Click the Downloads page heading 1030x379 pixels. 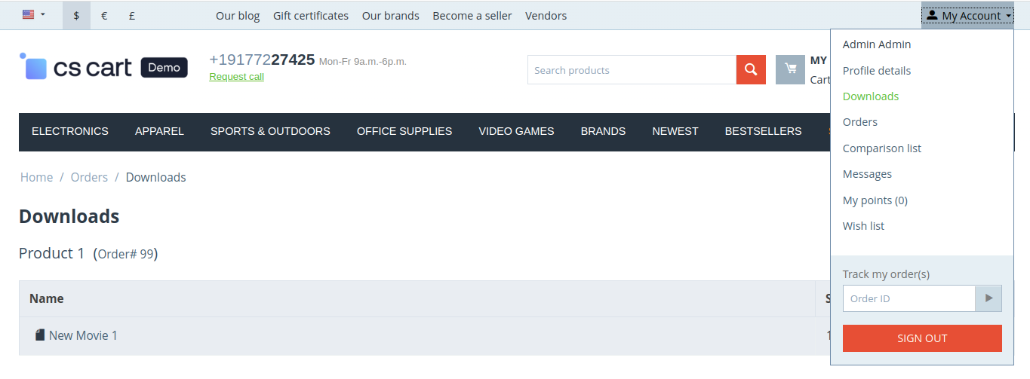(x=69, y=217)
